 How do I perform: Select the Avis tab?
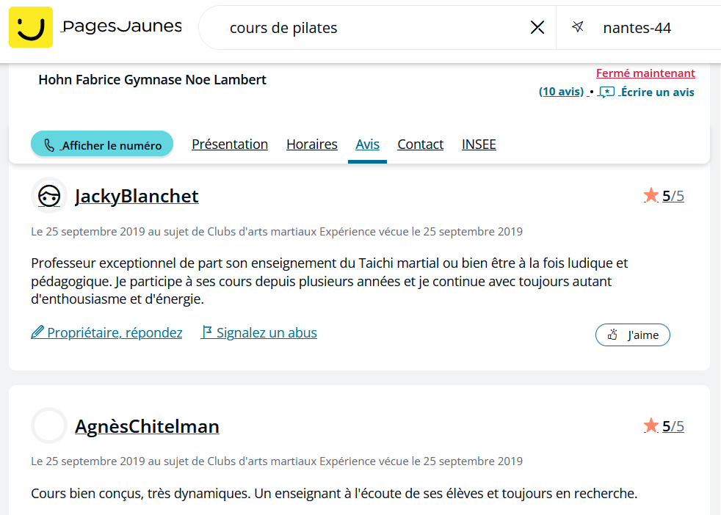367,145
